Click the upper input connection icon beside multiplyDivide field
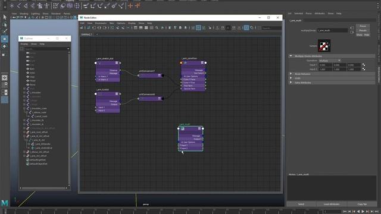381x214 pixels. [352, 28]
